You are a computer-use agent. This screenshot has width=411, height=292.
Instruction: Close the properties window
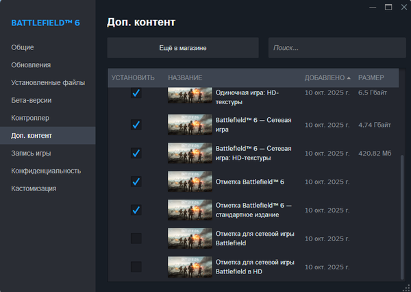401,8
